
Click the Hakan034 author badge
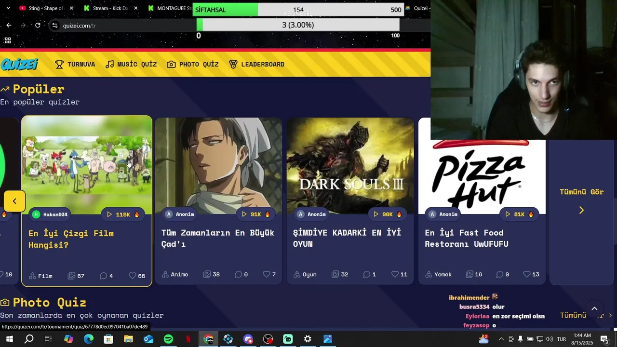click(50, 214)
